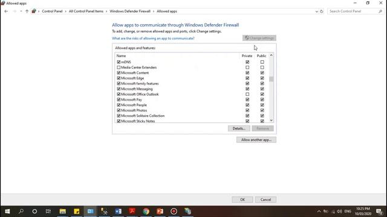
Task: Click the search magnifier in Control Panel box
Action: point(380,11)
